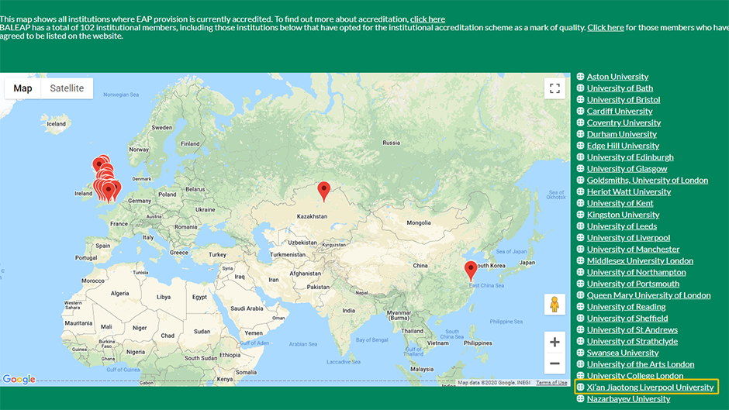Viewport: 729px width, 410px height.
Task: Click the red map pin near East China Sea
Action: [471, 271]
